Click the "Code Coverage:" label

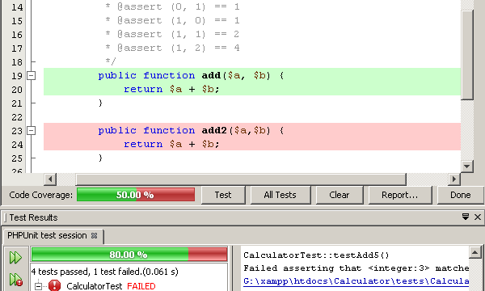pyautogui.click(x=41, y=195)
